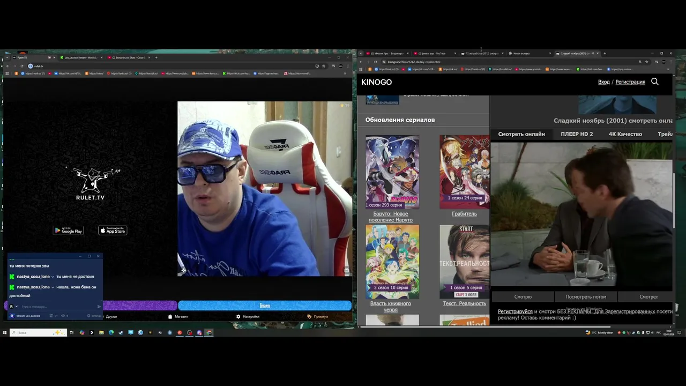686x386 pixels.
Task: Open weather Mostly clear tray widget
Action: tap(600, 332)
